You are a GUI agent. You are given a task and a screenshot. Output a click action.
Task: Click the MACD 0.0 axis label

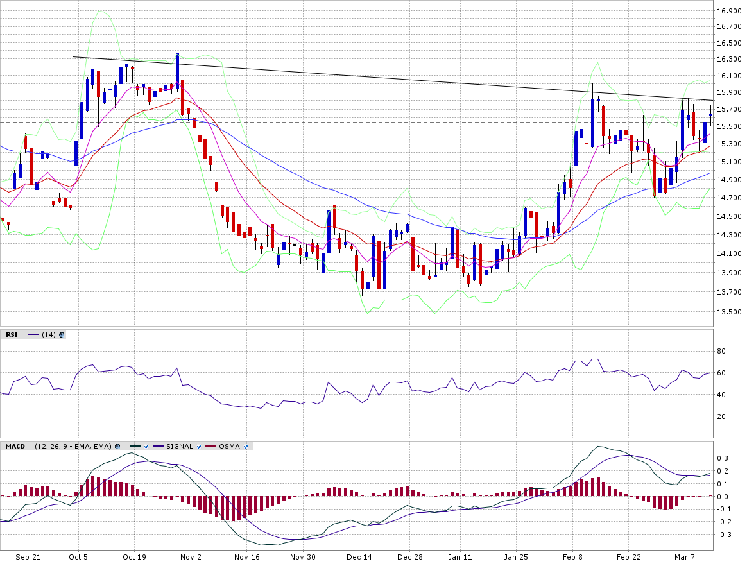[723, 497]
